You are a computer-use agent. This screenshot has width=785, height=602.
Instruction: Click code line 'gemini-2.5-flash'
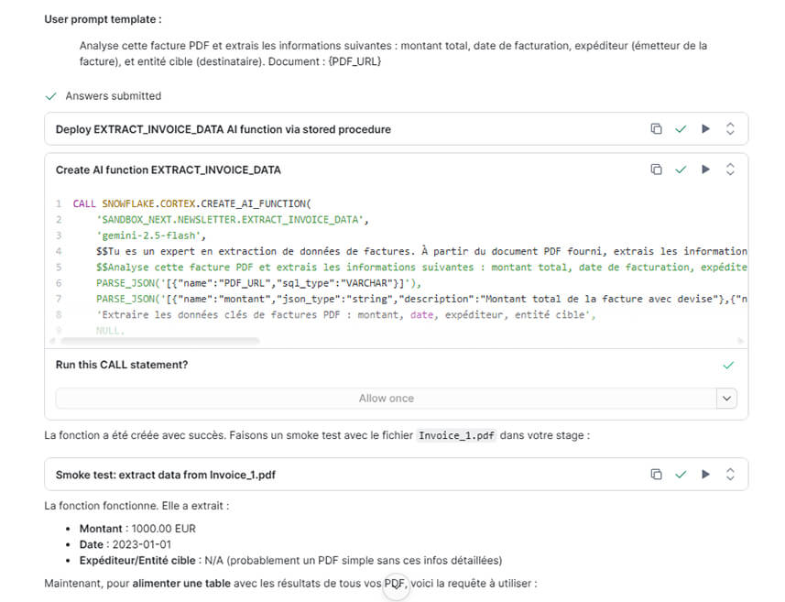coord(151,235)
